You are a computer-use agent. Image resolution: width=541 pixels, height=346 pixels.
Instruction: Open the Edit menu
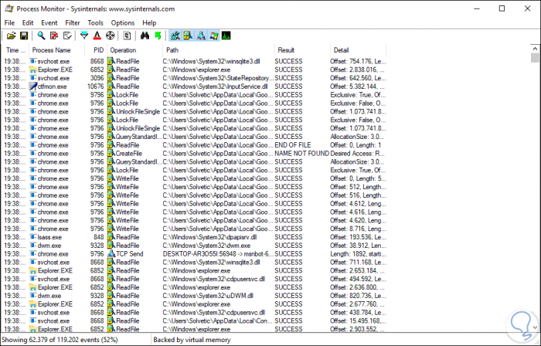[28, 22]
